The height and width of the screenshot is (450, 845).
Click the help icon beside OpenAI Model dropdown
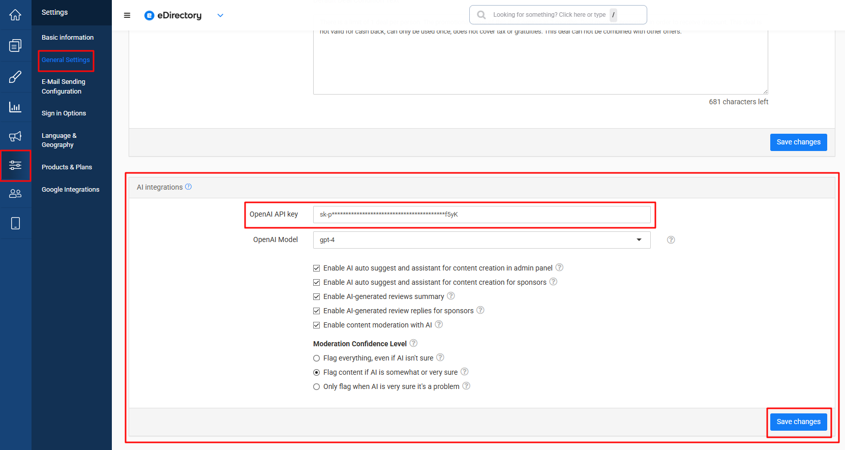pyautogui.click(x=671, y=240)
